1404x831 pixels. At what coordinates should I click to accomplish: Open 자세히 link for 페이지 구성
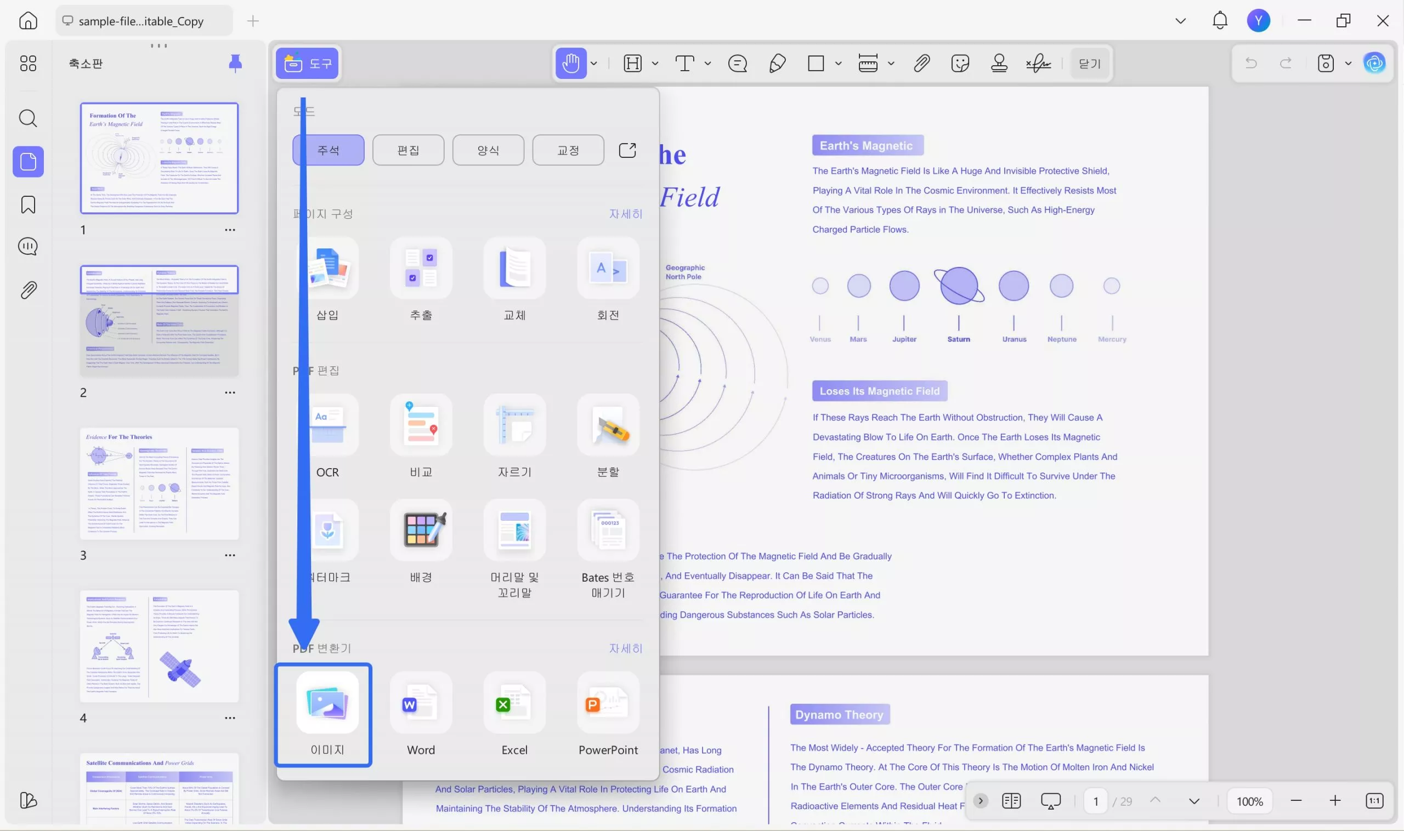[626, 214]
